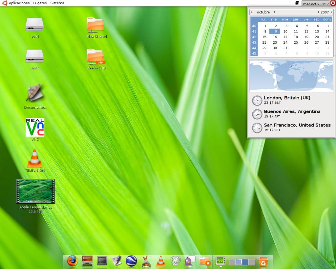
Task: Click the London, Britain (UK) clock entry
Action: (287, 100)
